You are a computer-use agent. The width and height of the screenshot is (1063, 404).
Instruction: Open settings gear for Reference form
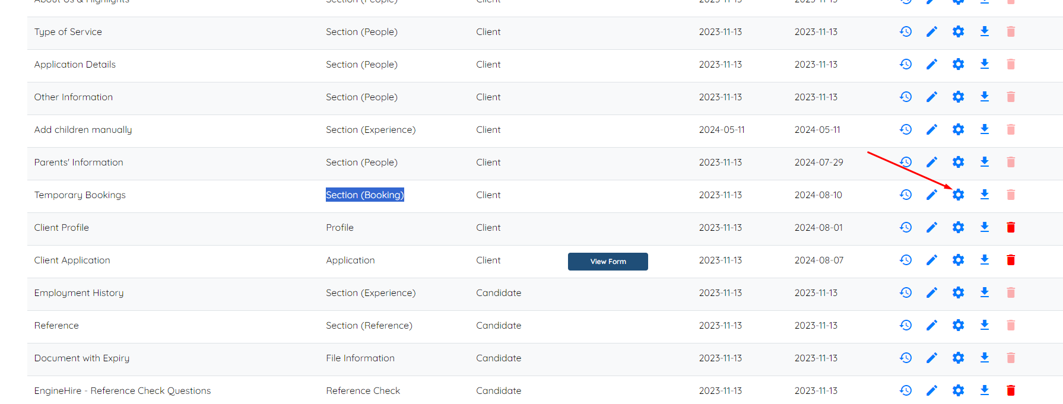[958, 325]
